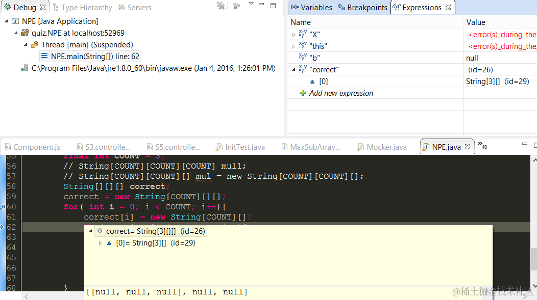The height and width of the screenshot is (300, 537).
Task: Click value String[3][] (id=29) in Expressions
Action: pyautogui.click(x=497, y=81)
